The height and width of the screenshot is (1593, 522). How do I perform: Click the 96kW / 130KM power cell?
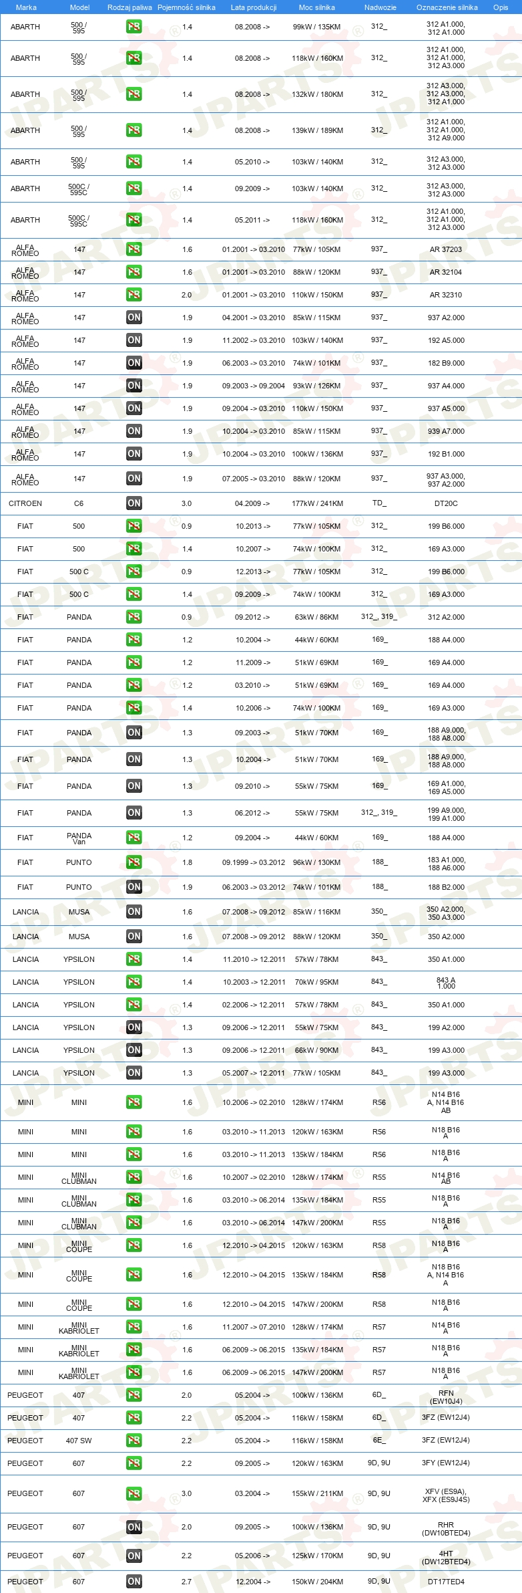(x=317, y=862)
